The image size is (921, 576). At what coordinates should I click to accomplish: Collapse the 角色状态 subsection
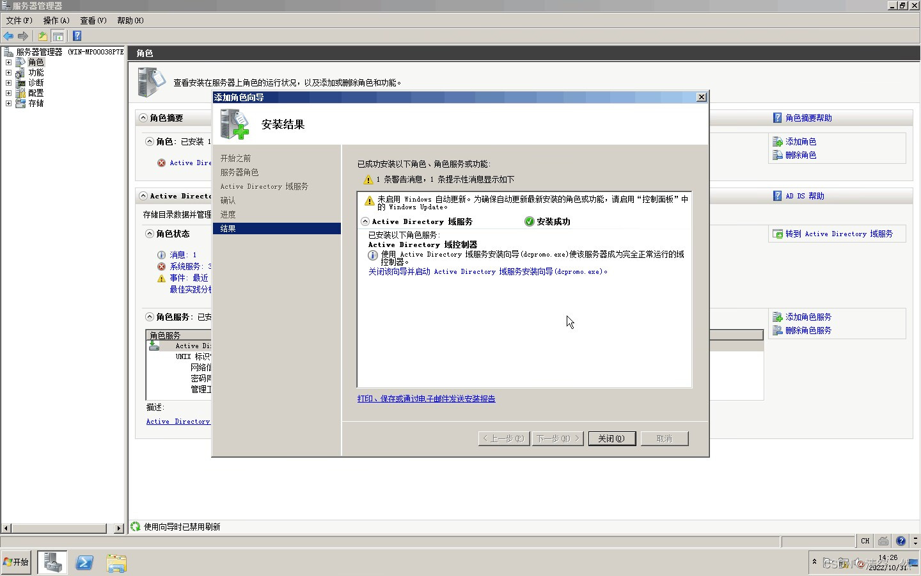click(150, 234)
